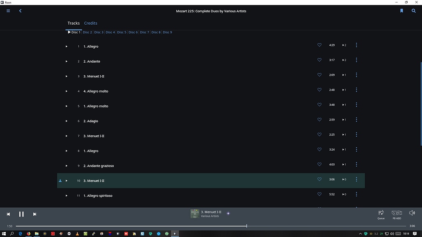Open three-dot menu for Allegro spiritoso
This screenshot has width=422, height=237.
point(356,194)
